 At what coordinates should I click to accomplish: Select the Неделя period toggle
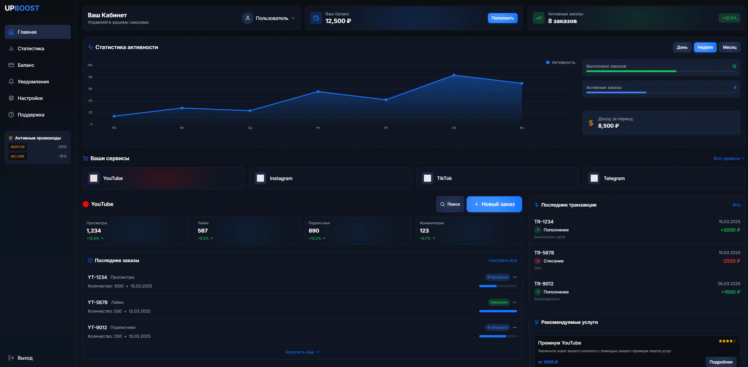(705, 47)
